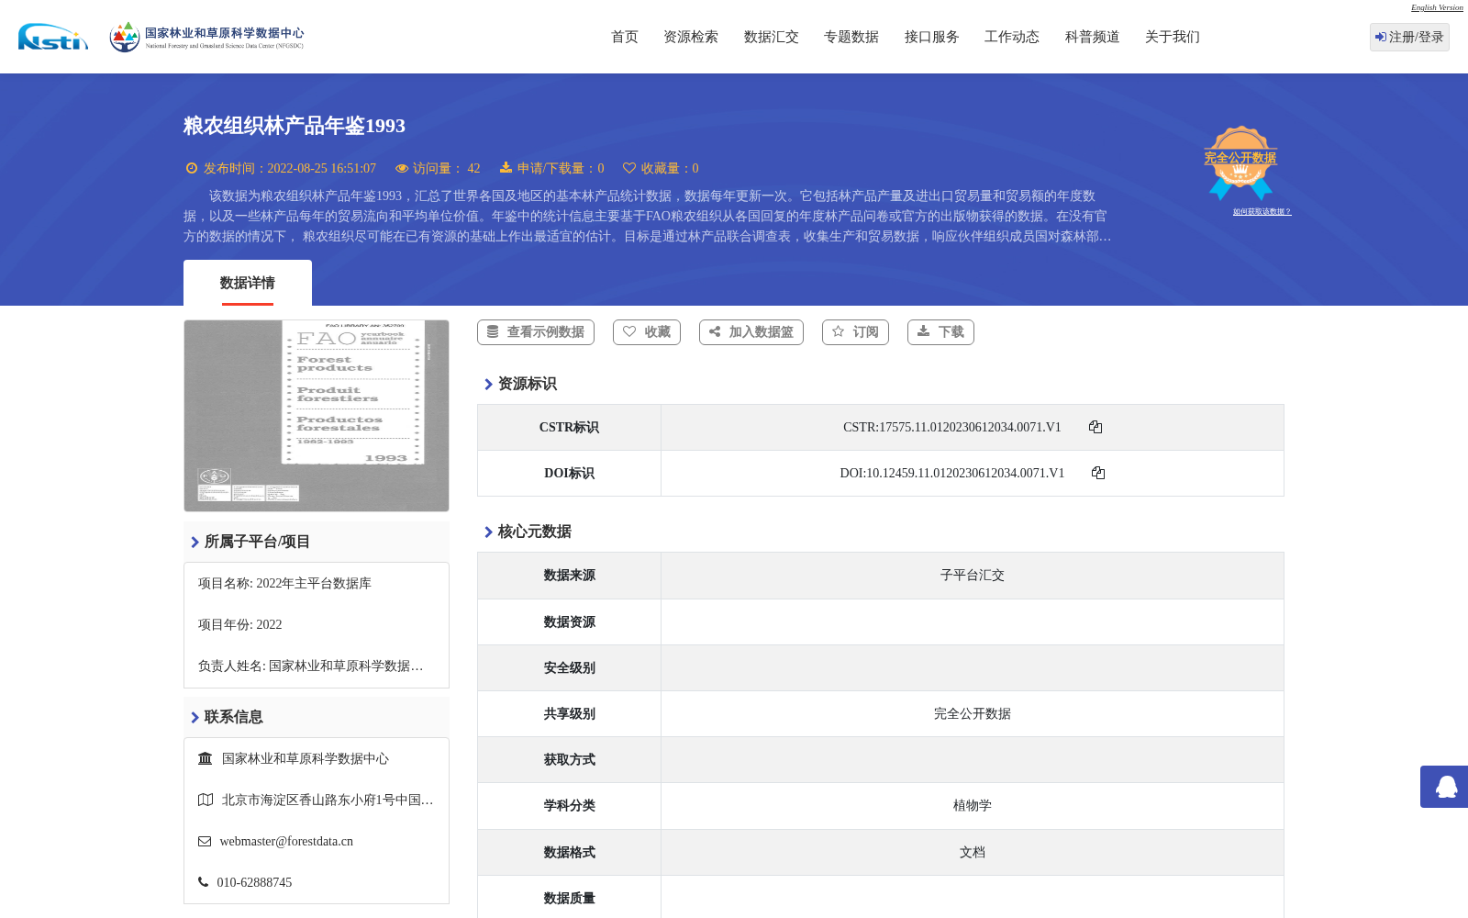The height and width of the screenshot is (918, 1468).
Task: Collapse the 资源标识 section chevron
Action: coord(488,384)
